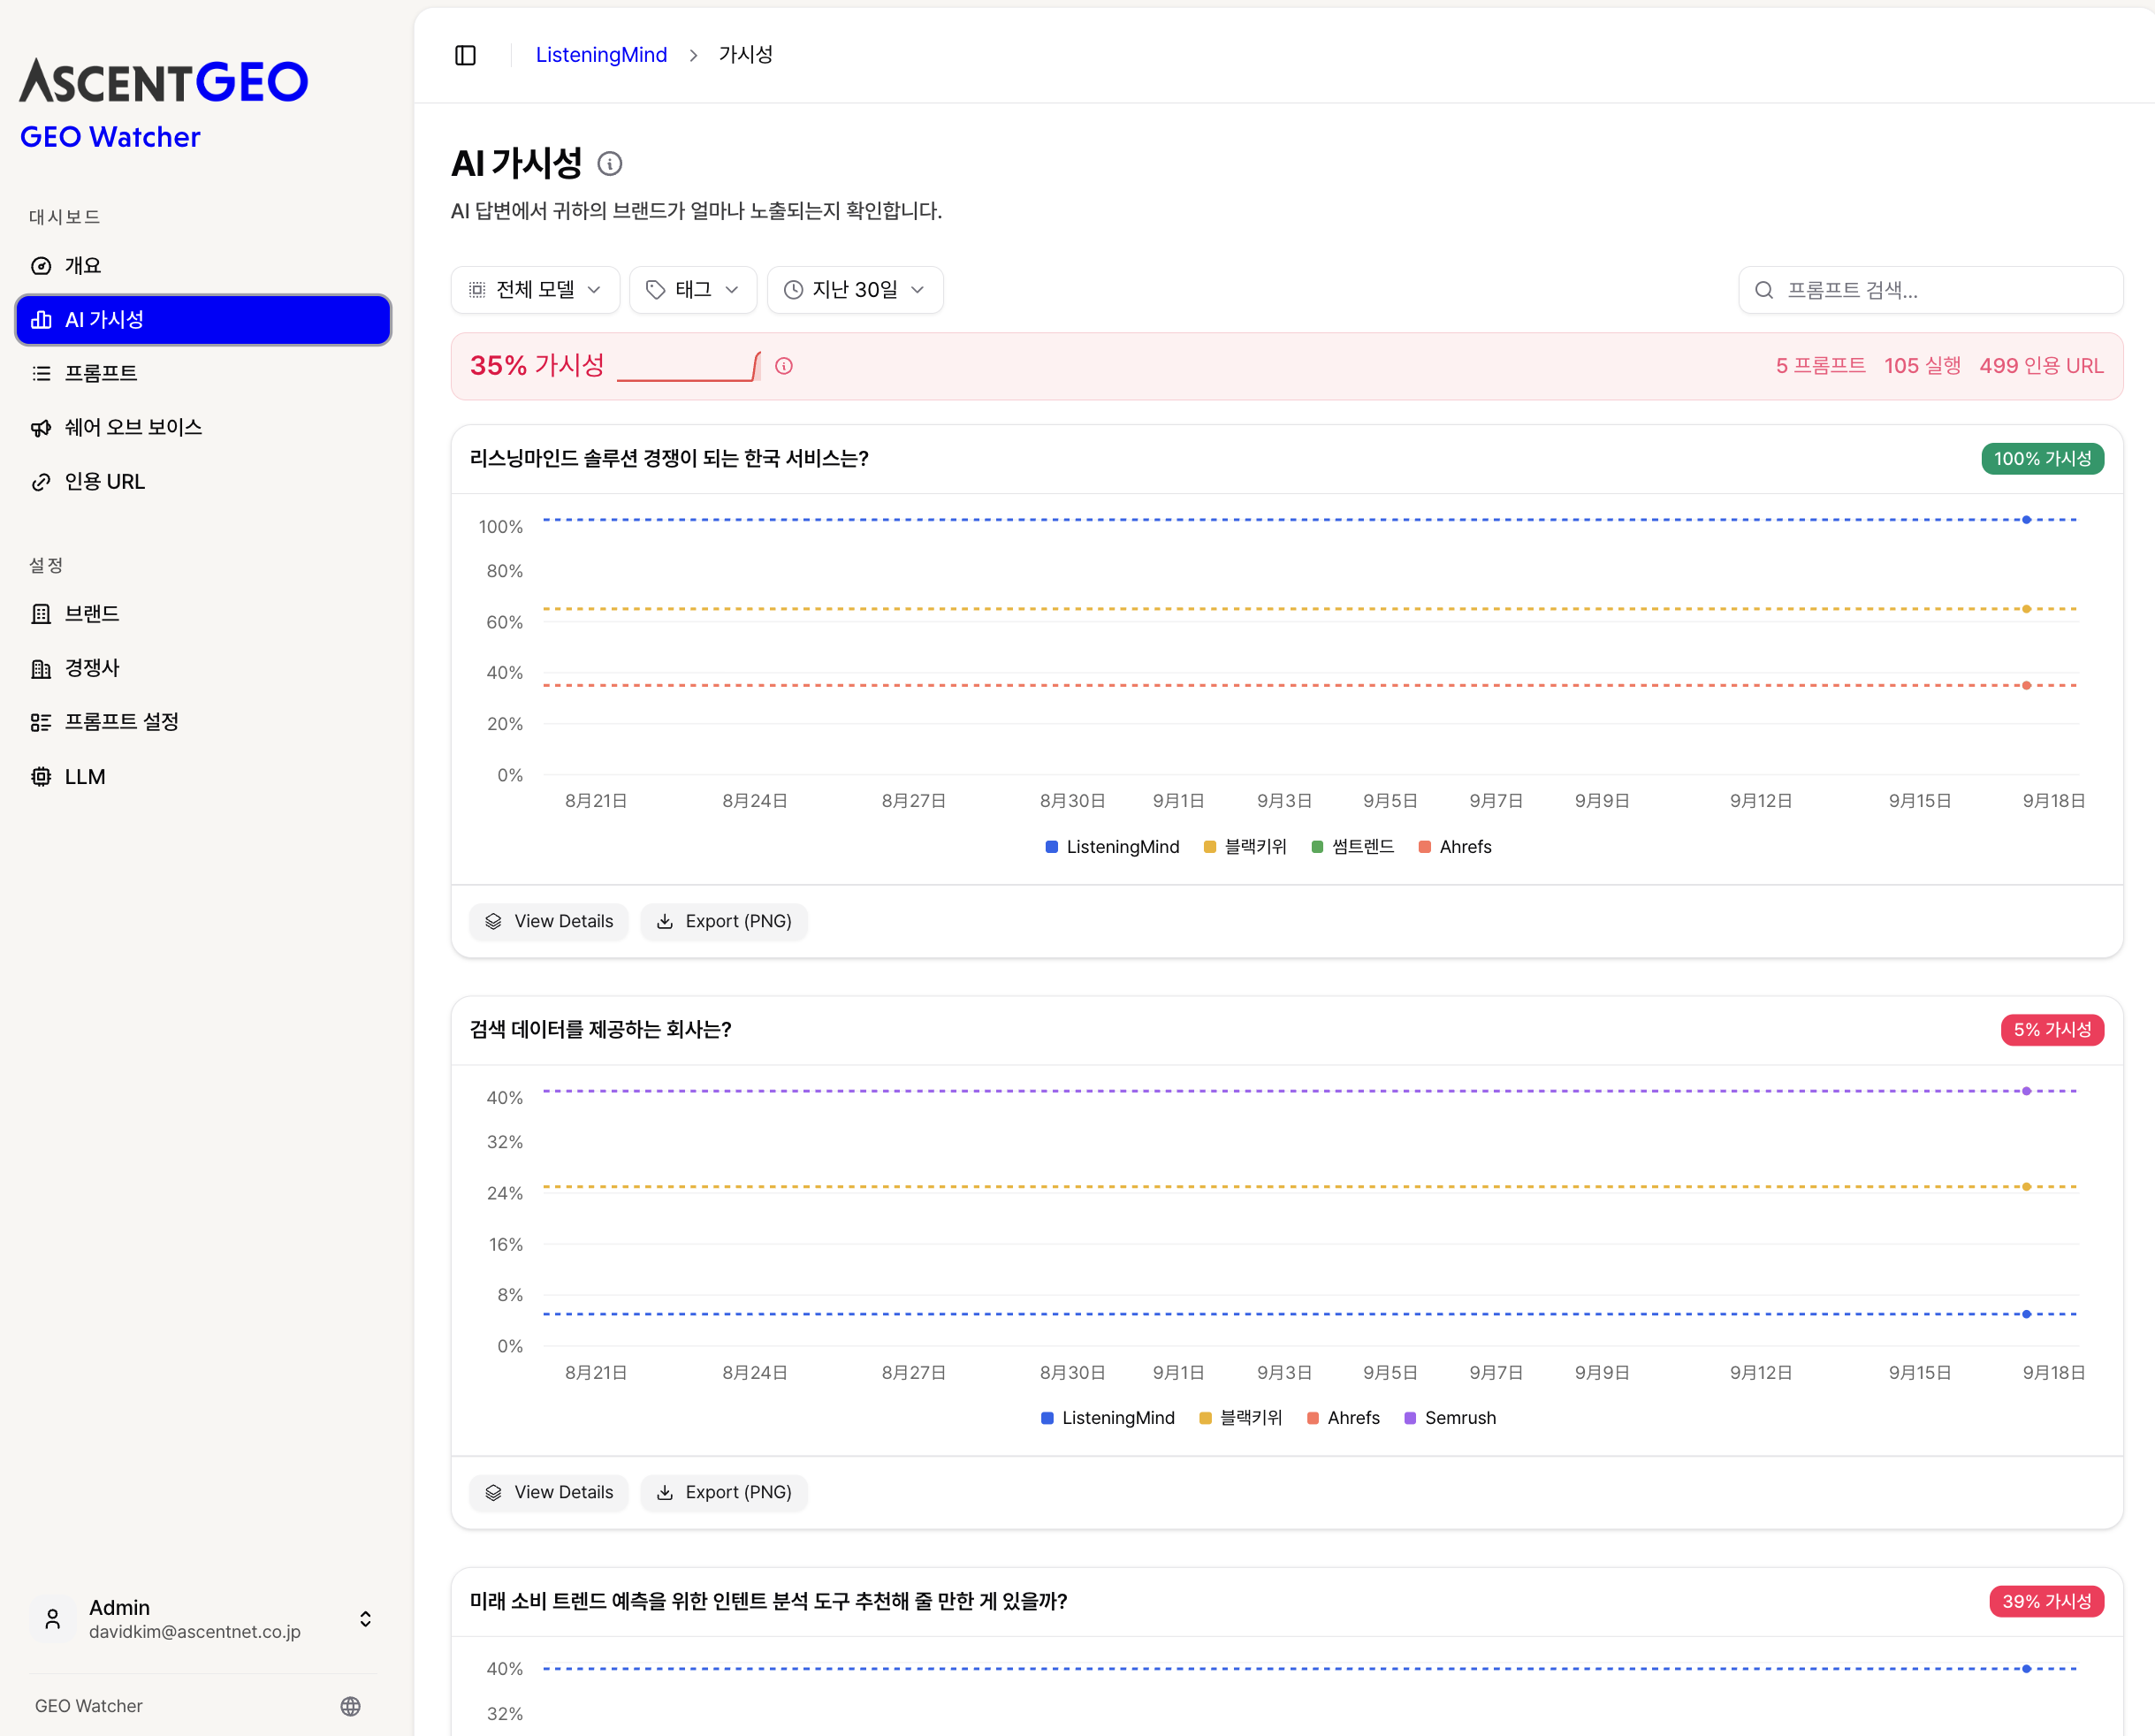Open 브랜드 settings in the sidebar
The height and width of the screenshot is (1736, 2155).
point(203,614)
